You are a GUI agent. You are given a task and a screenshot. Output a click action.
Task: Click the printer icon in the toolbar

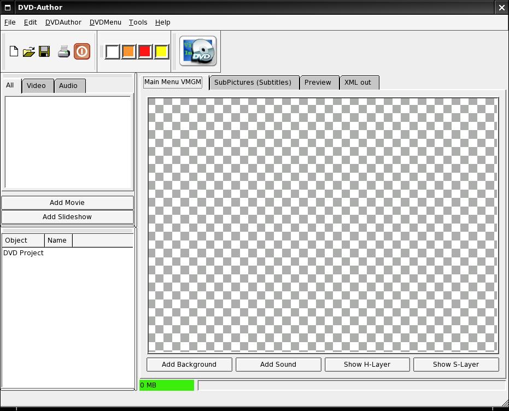[64, 51]
